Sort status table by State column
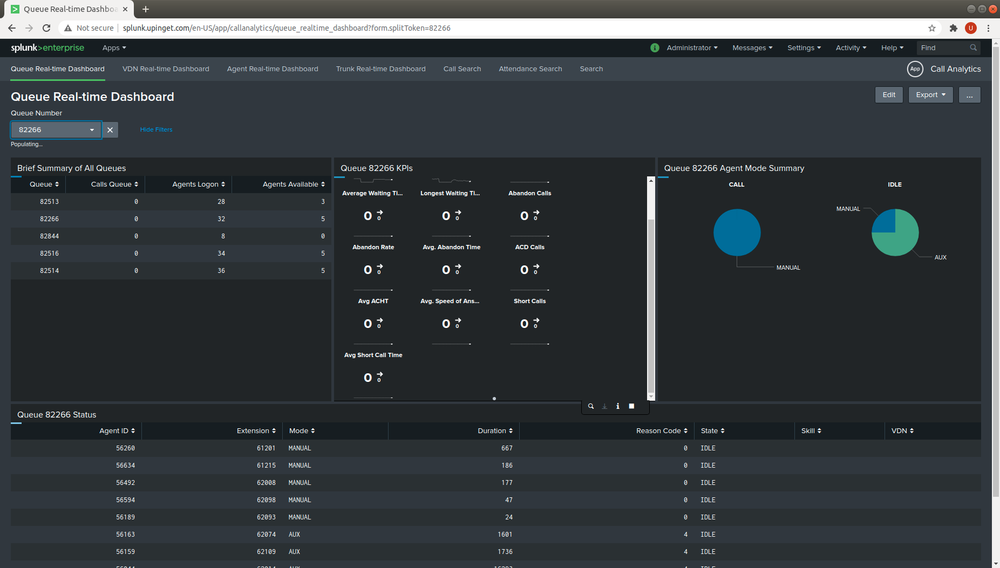The height and width of the screenshot is (568, 1000). coord(712,430)
